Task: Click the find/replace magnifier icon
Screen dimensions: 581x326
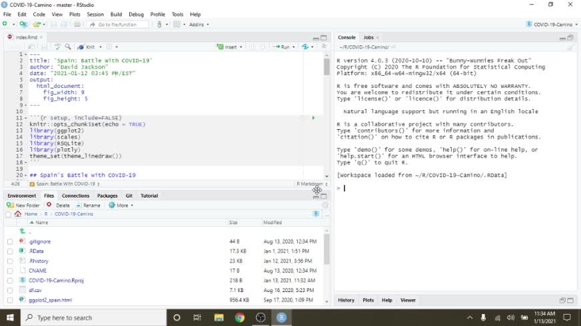Action: pos(67,47)
